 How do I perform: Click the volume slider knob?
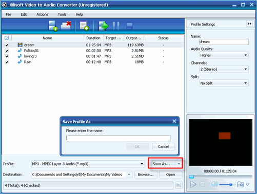point(231,184)
